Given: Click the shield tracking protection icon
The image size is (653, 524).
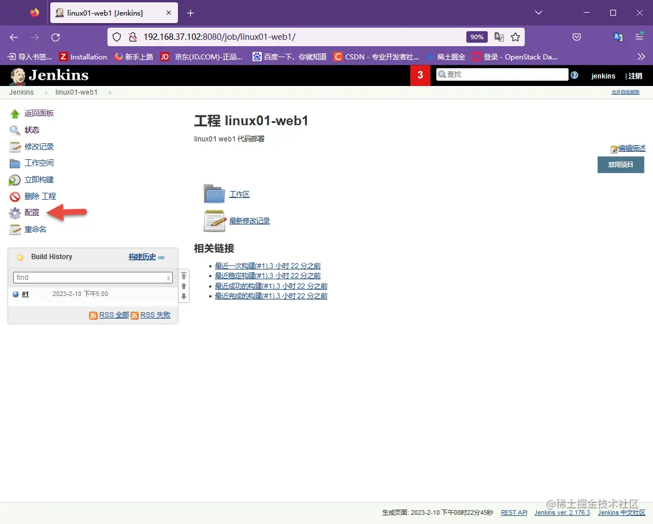Looking at the screenshot, I should pyautogui.click(x=117, y=37).
